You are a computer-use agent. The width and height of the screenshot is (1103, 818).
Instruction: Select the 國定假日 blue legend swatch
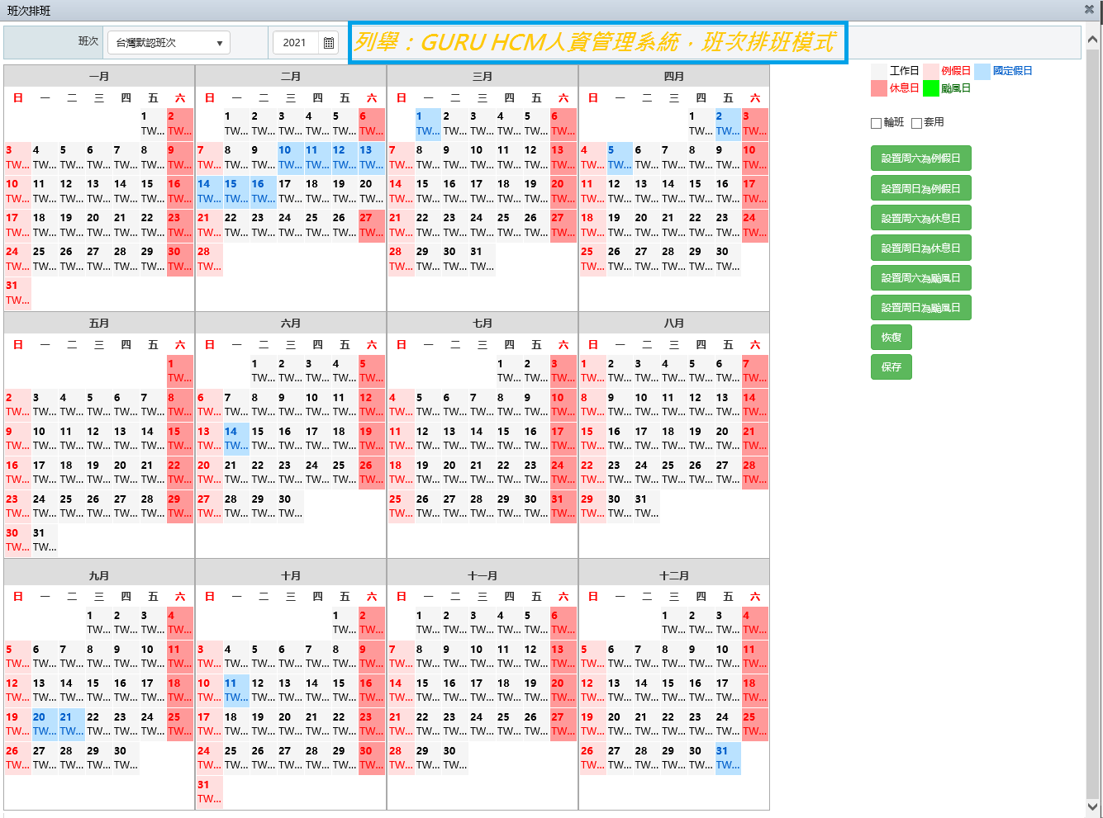[982, 71]
